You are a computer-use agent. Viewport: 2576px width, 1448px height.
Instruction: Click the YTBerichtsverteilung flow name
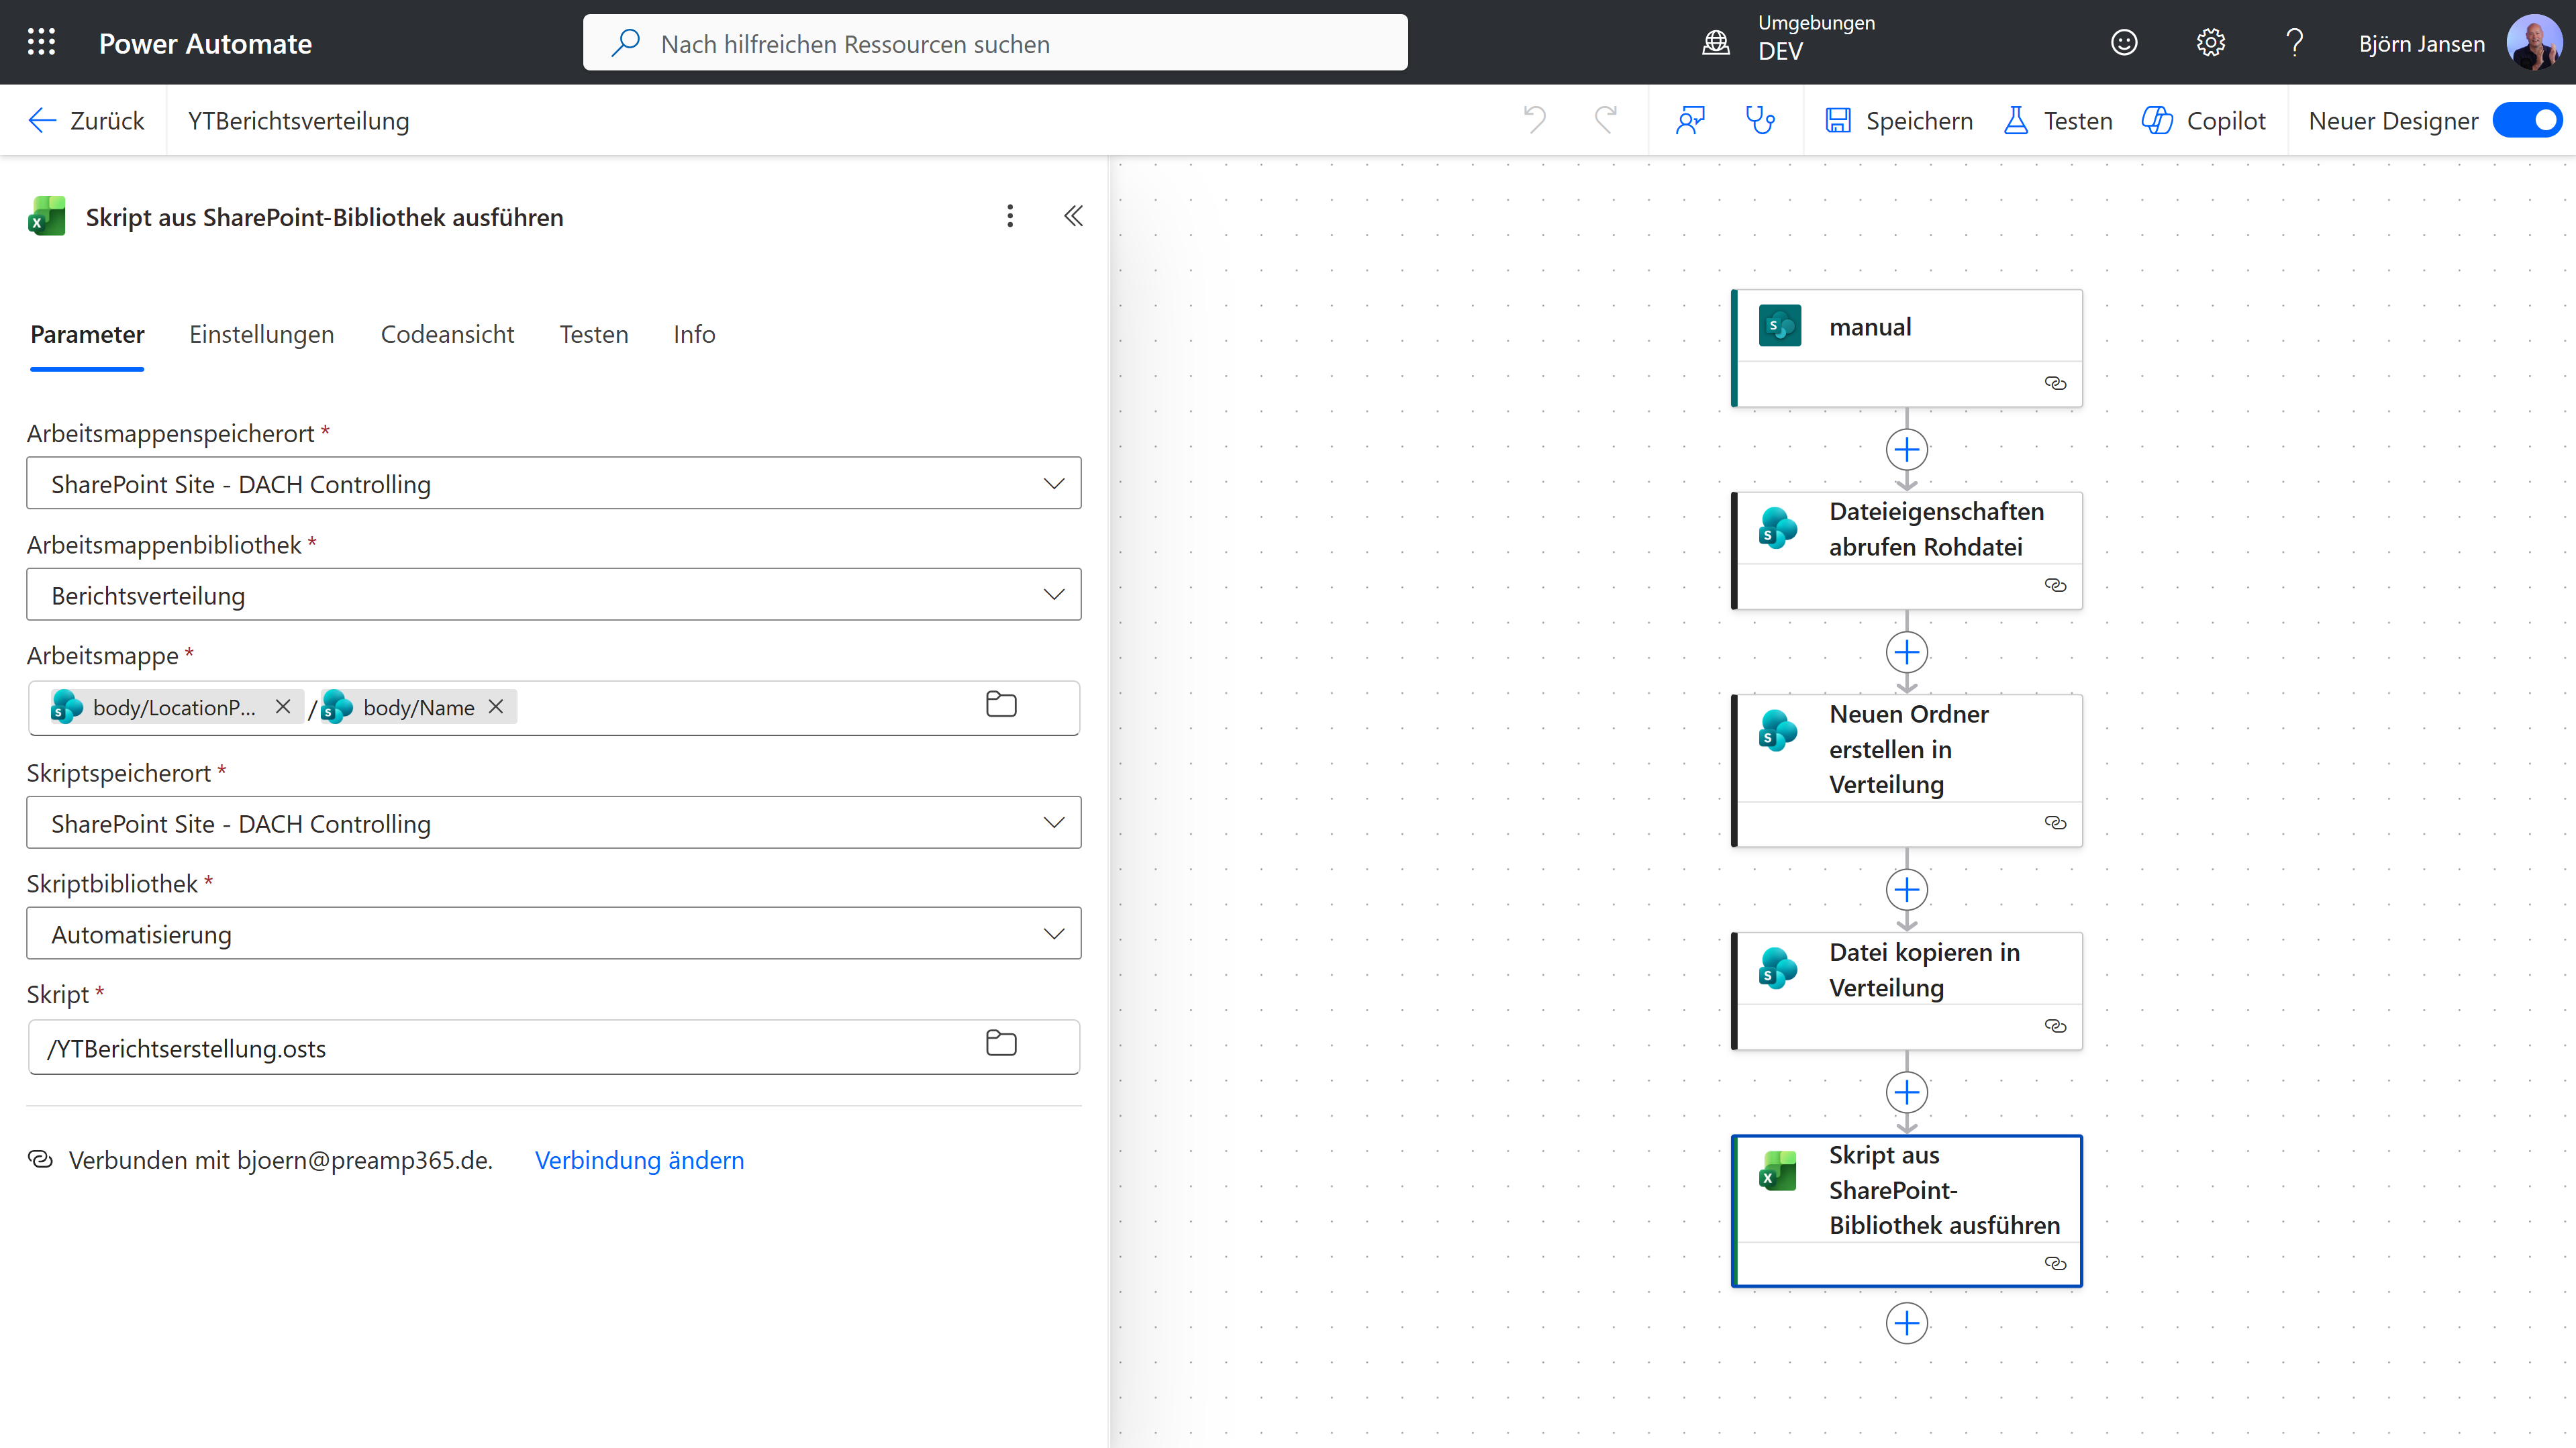coord(299,120)
